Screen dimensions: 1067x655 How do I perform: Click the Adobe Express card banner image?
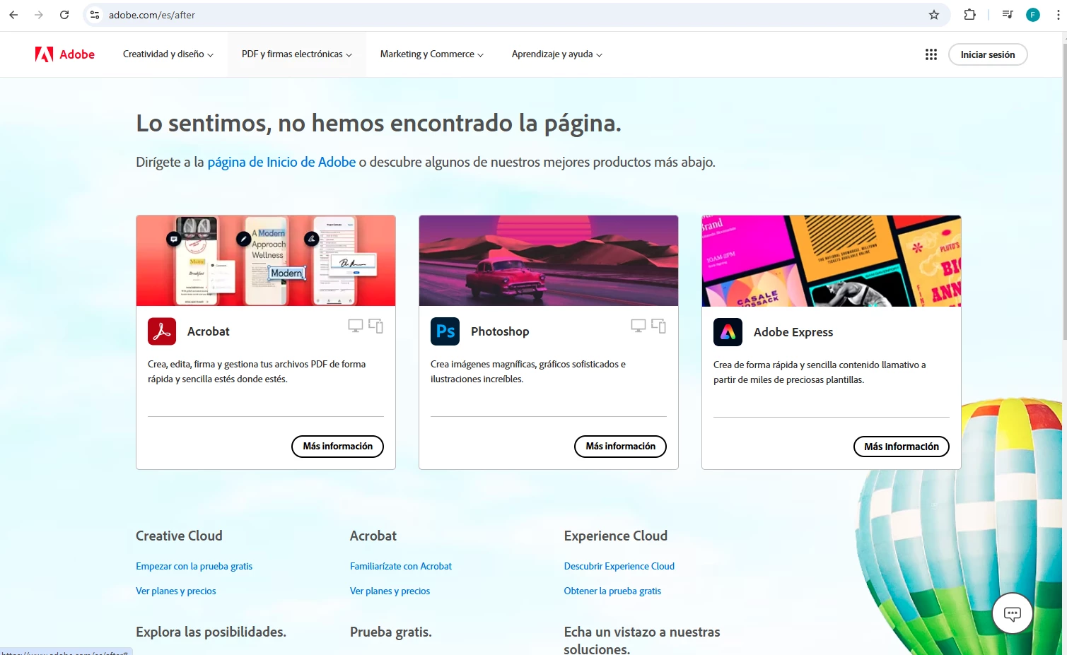[832, 261]
